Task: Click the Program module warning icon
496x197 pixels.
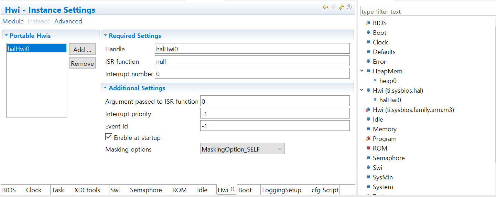Action: pyautogui.click(x=368, y=139)
